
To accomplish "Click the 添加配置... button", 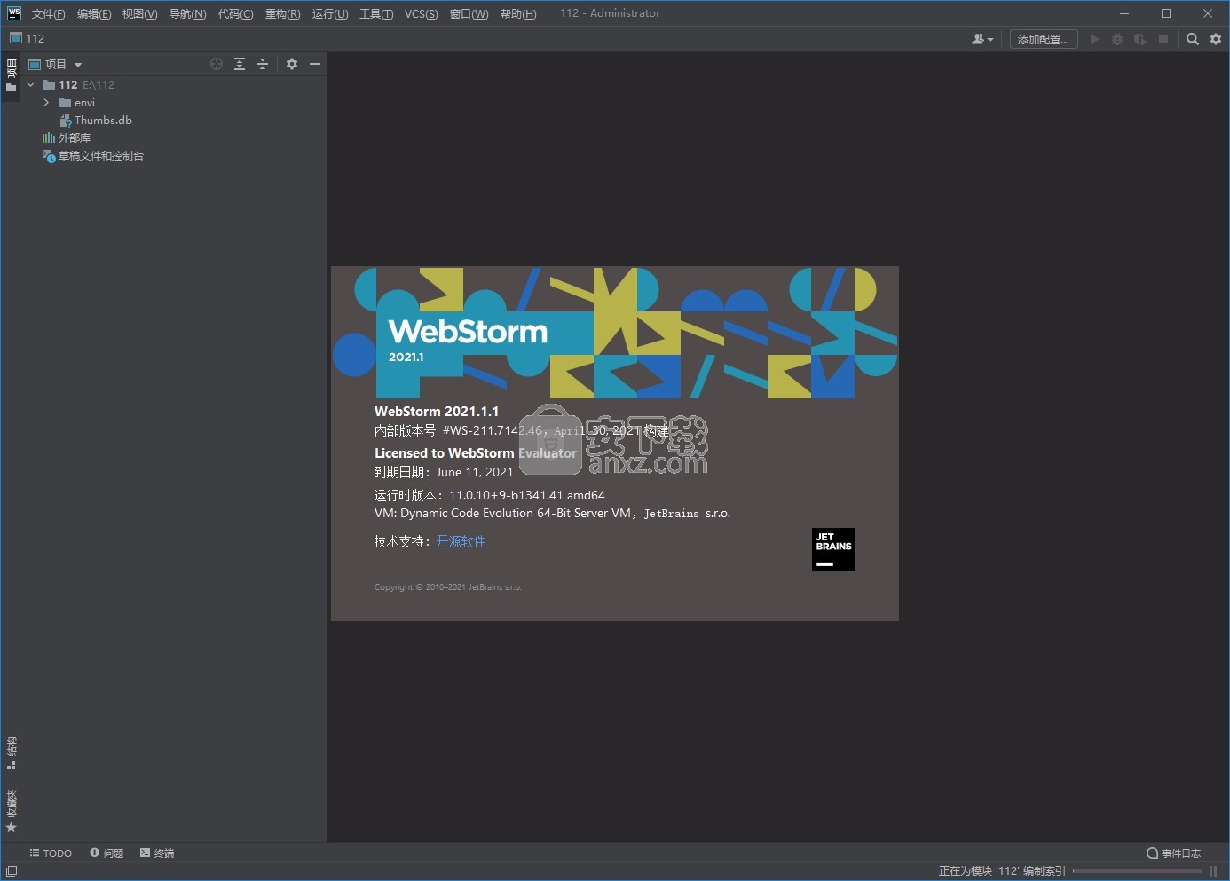I will coord(1044,39).
